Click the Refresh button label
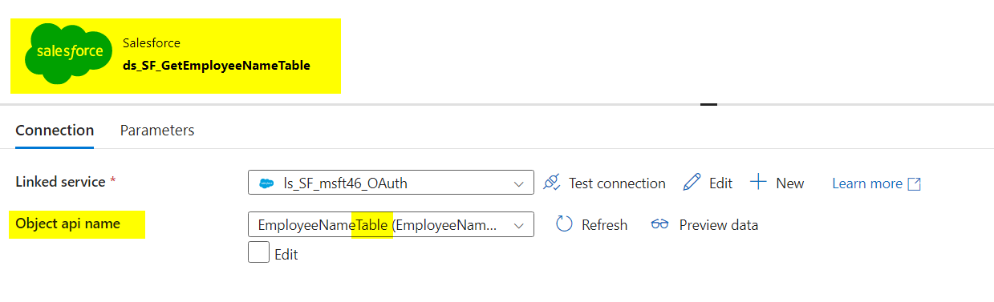Viewport: 994px width, 302px height. [604, 225]
